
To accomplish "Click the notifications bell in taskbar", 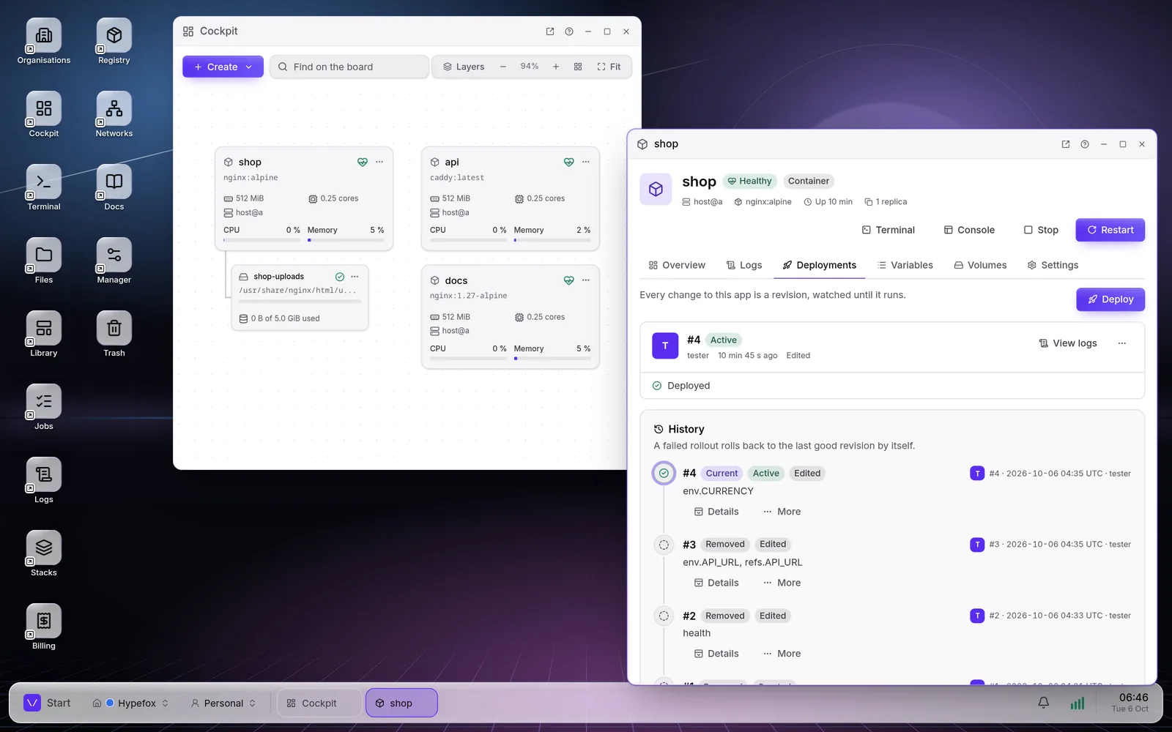I will coord(1044,703).
